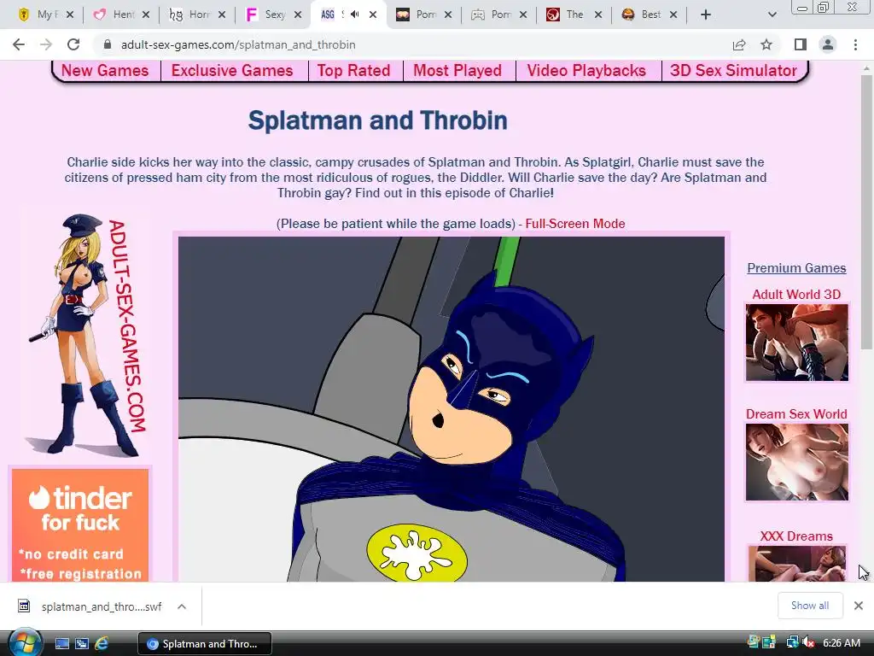The image size is (874, 656).
Task: Close the 'The' tab
Action: point(598,15)
